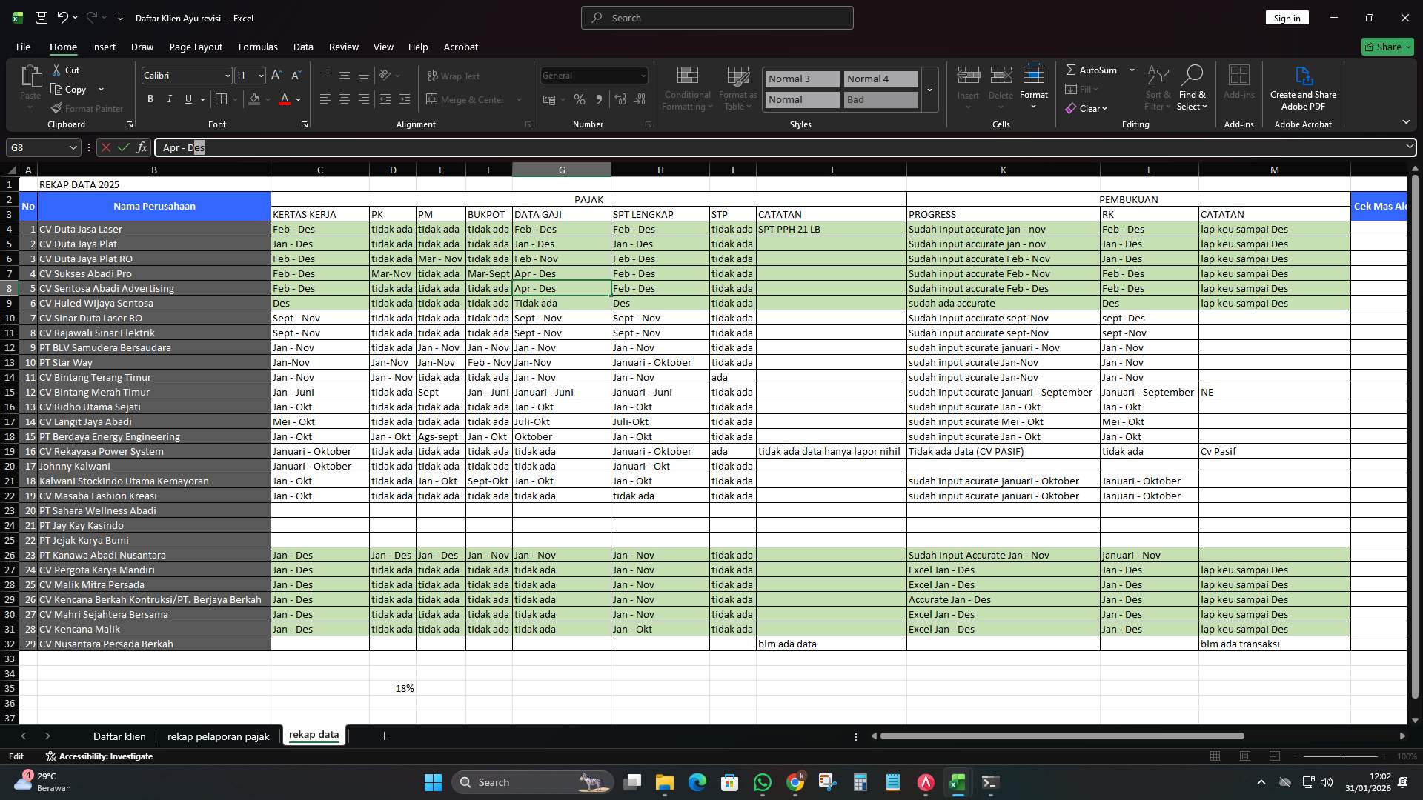Click the Increase Decimal icon

tap(620, 99)
